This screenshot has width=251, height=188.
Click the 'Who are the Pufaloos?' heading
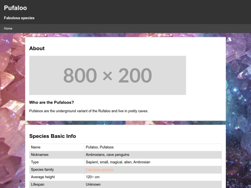point(52,102)
